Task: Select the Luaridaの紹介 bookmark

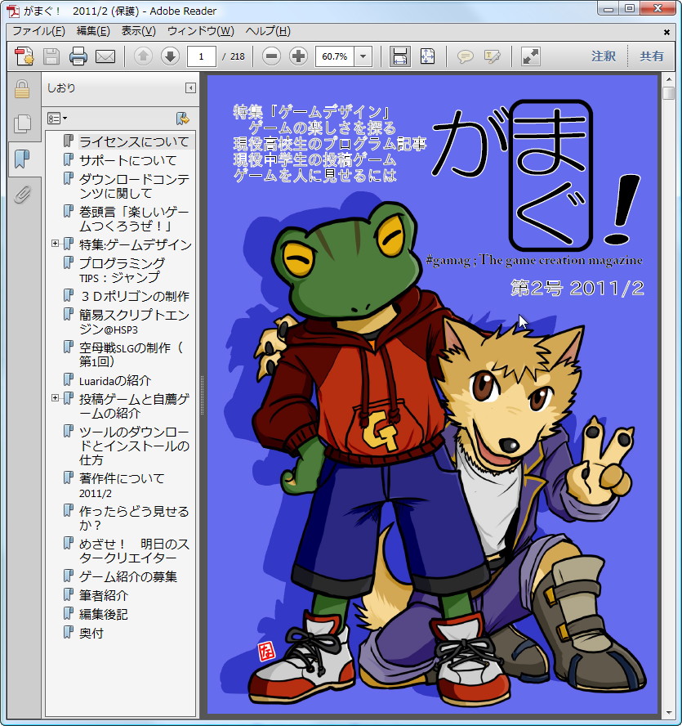Action: click(x=114, y=381)
